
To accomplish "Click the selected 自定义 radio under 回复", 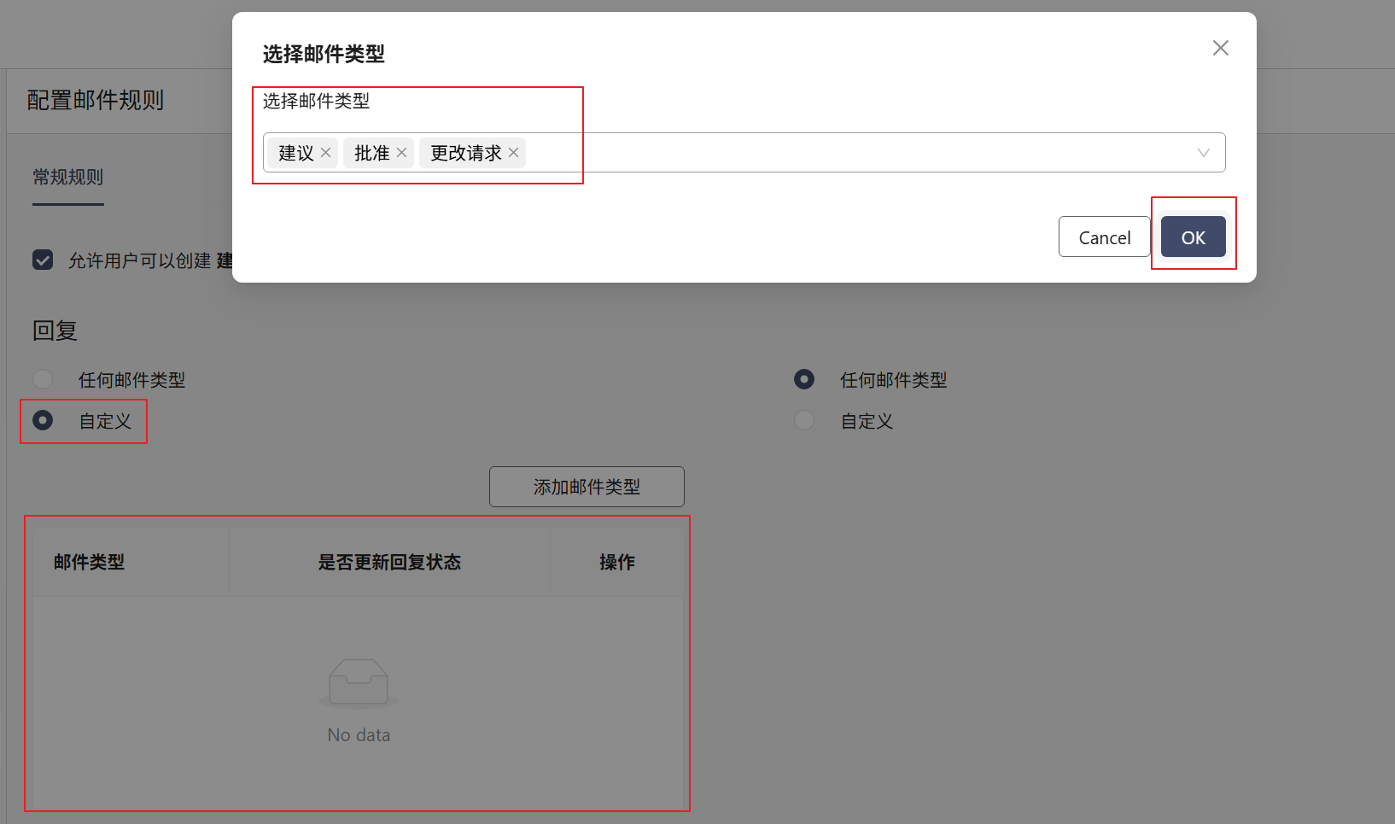I will [43, 420].
